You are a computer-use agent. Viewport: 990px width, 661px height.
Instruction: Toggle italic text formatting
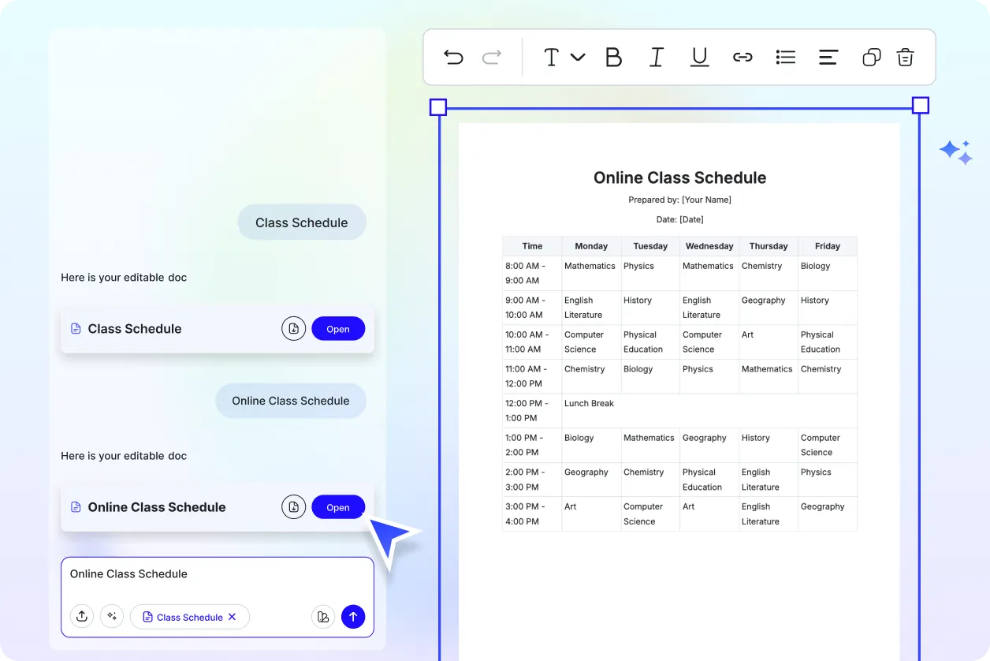pos(656,57)
